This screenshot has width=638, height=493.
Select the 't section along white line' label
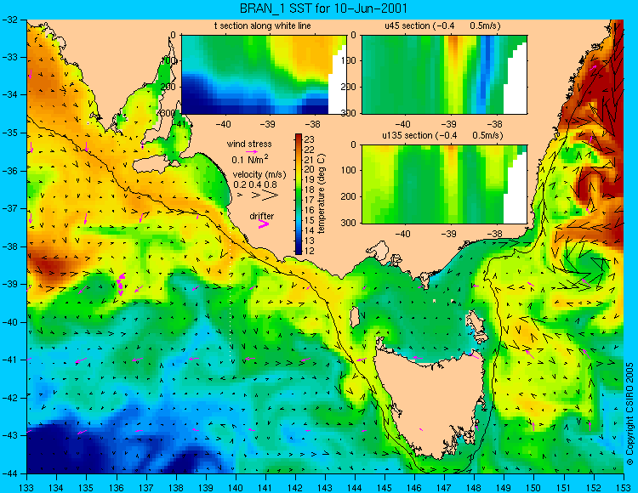click(x=263, y=25)
